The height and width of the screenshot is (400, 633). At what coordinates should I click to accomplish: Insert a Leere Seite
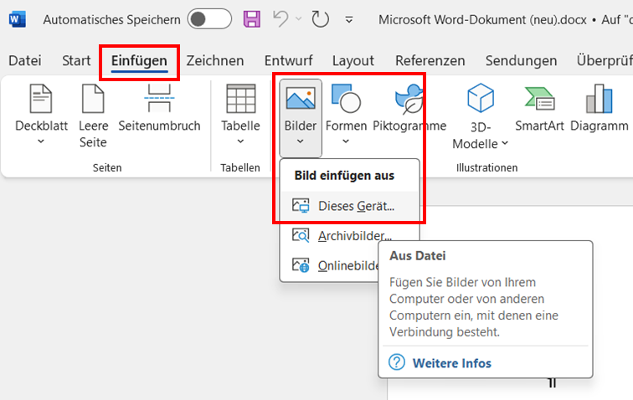click(x=93, y=115)
